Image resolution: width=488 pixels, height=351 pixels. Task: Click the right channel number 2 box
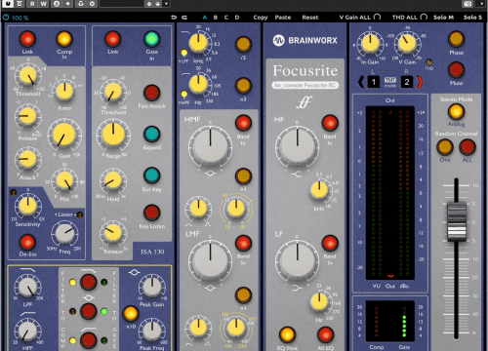[x=407, y=82]
